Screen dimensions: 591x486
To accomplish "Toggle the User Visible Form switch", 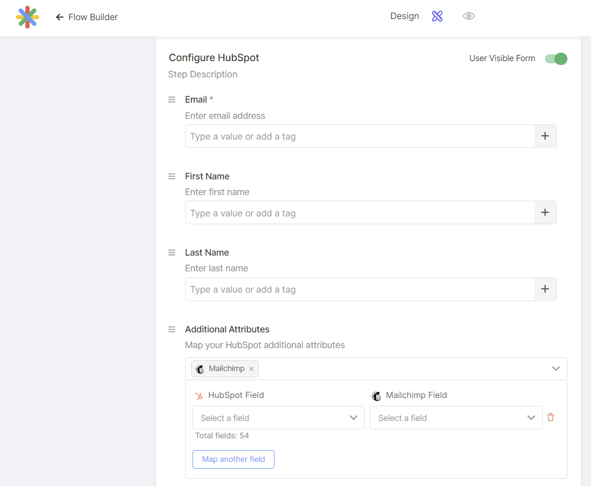I will [x=556, y=58].
